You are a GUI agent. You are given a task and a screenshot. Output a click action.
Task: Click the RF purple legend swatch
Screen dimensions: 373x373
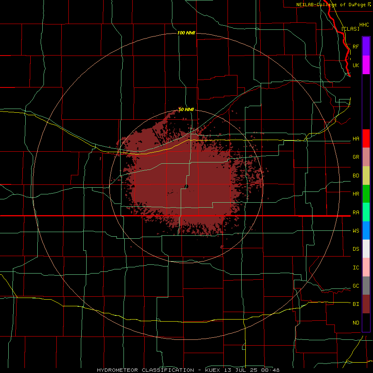366,46
